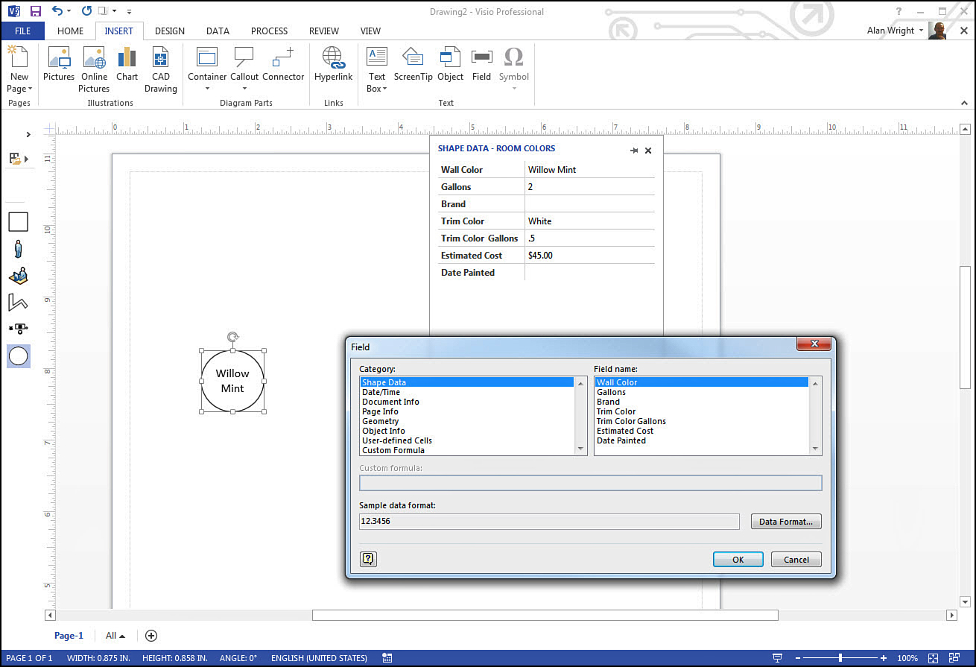Open Online Pictures search
Image resolution: width=976 pixels, height=667 pixels.
pos(95,69)
